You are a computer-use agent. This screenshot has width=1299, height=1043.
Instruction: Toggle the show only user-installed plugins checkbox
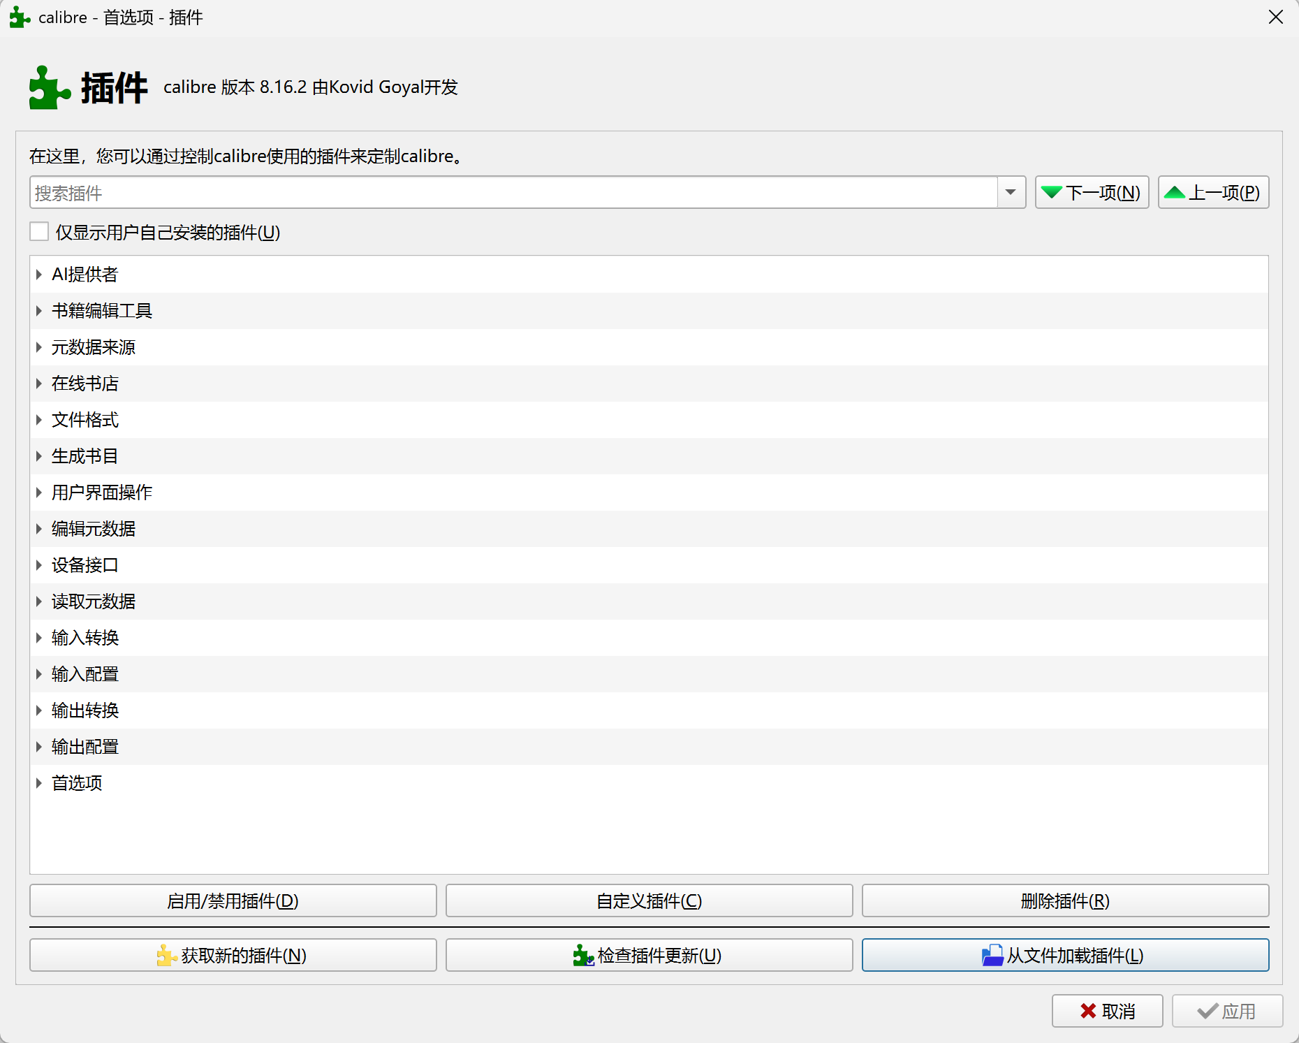(40, 232)
